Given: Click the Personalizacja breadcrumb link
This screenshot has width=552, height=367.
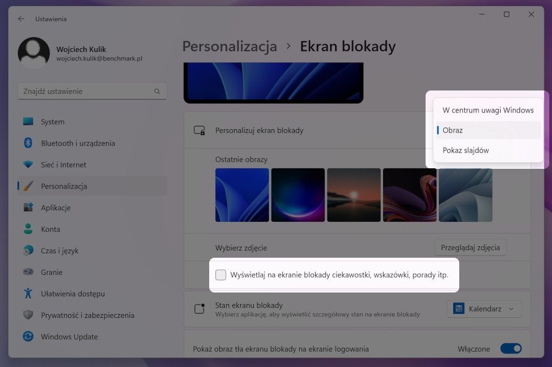Looking at the screenshot, I should pos(230,46).
